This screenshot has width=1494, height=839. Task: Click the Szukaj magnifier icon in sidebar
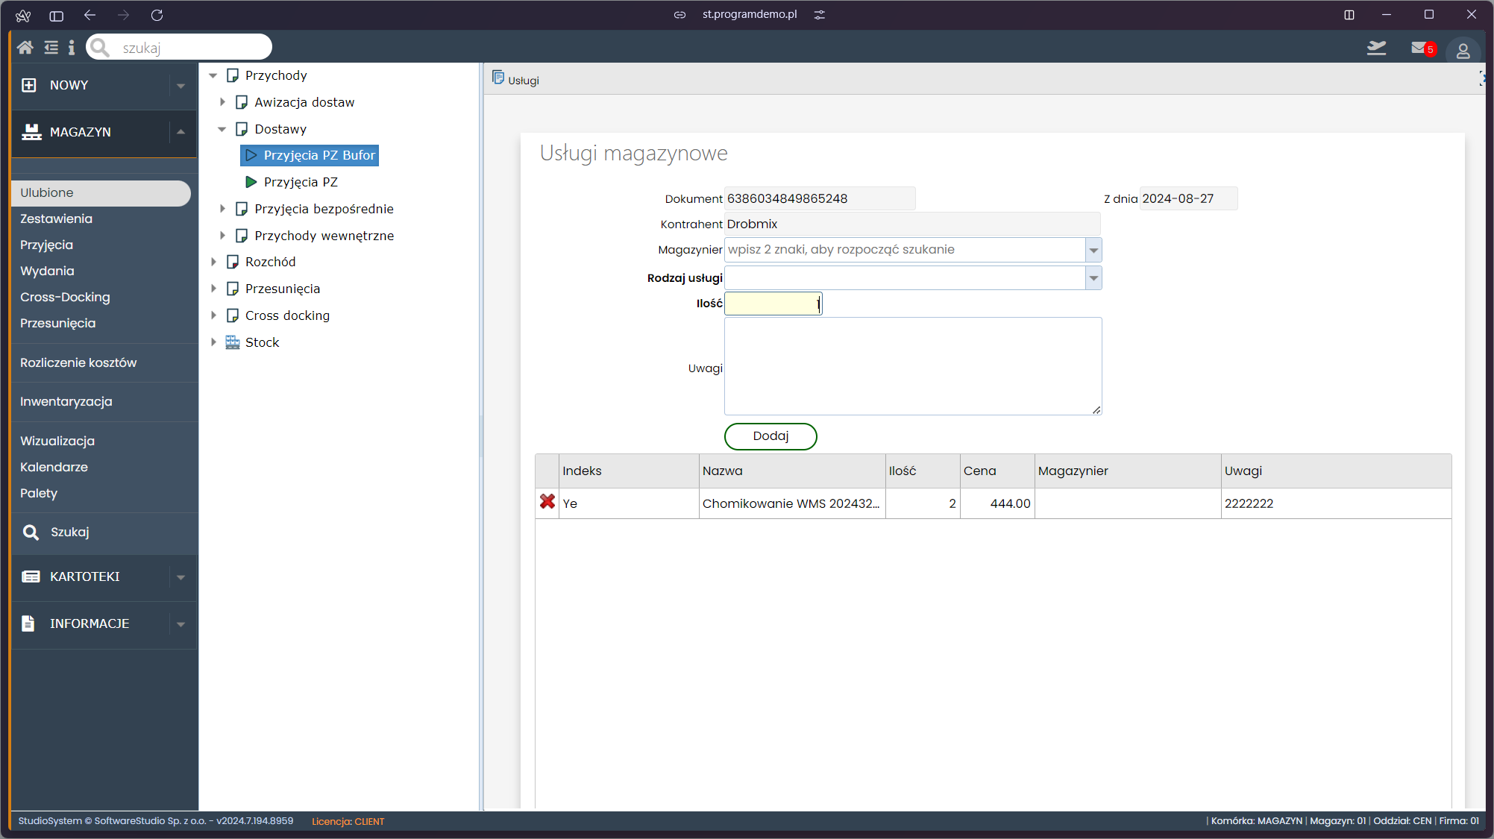tap(31, 532)
